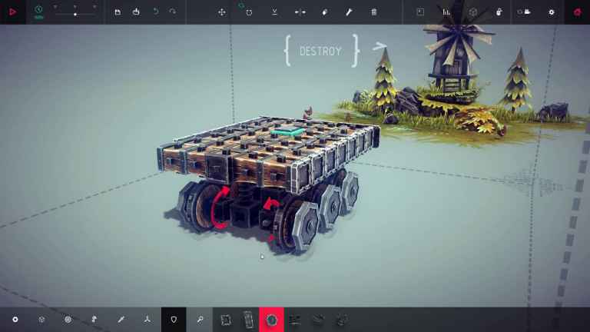
Task: Open the settings gear menu
Action: [x=551, y=12]
